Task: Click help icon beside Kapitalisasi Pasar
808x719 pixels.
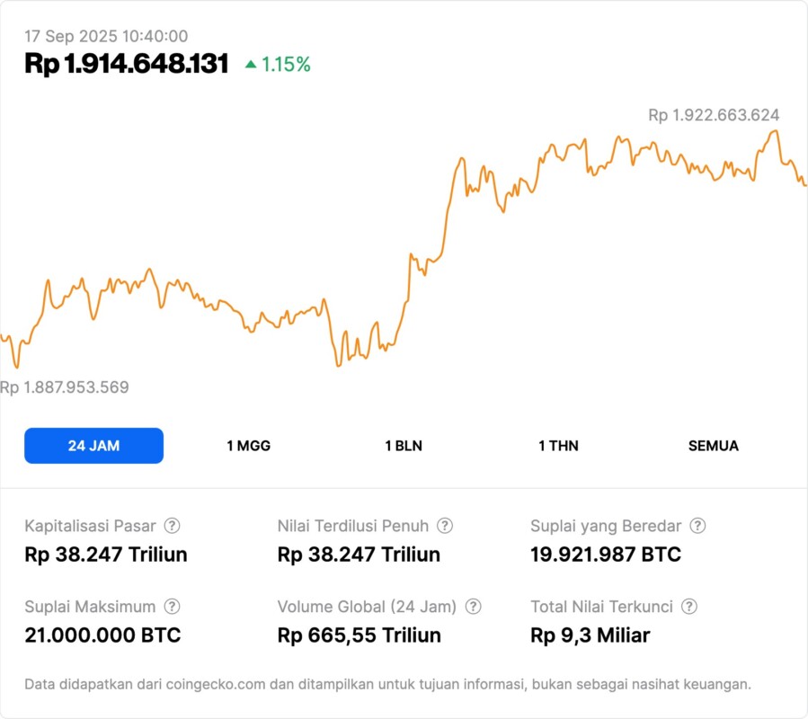Action: (x=172, y=526)
